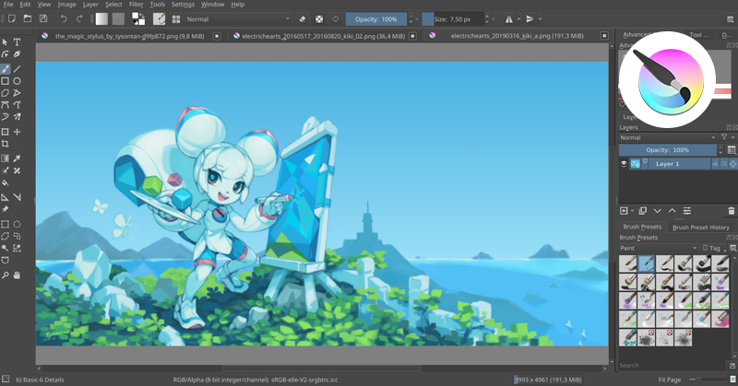
Task: Select the Assistant tool
Action: click(x=6, y=197)
